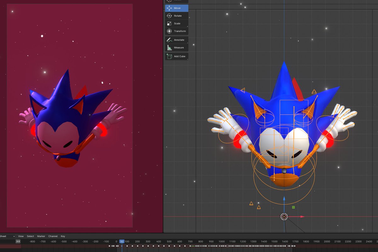Image resolution: width=378 pixels, height=252 pixels.
Task: Click frame 500 on the timeline ruler
Action: [x=169, y=242]
